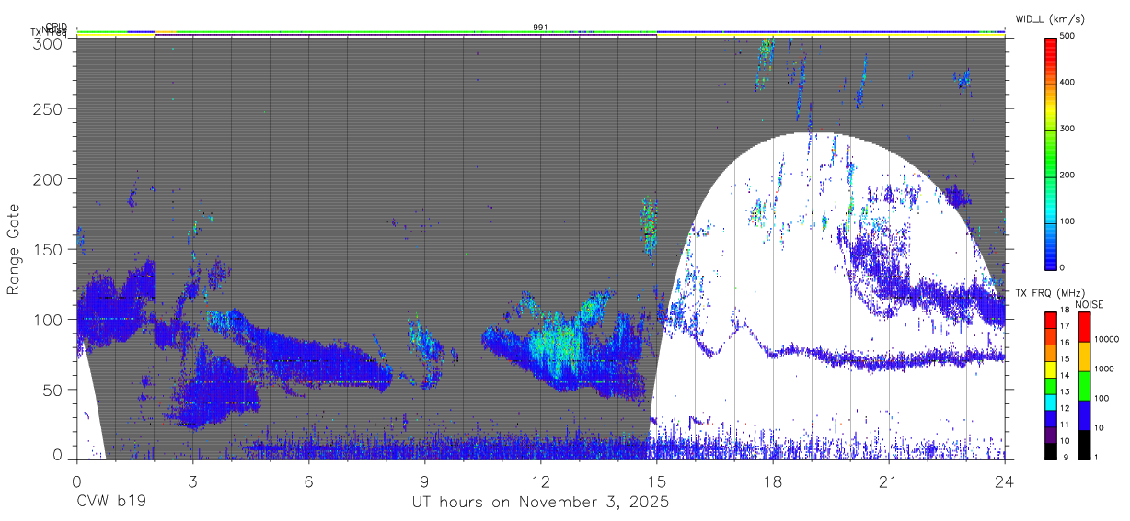Screen dimensions: 1130x521
Task: Select the orange 15 MHz swatch in the TX FRQ legend
Action: pyautogui.click(x=1050, y=353)
